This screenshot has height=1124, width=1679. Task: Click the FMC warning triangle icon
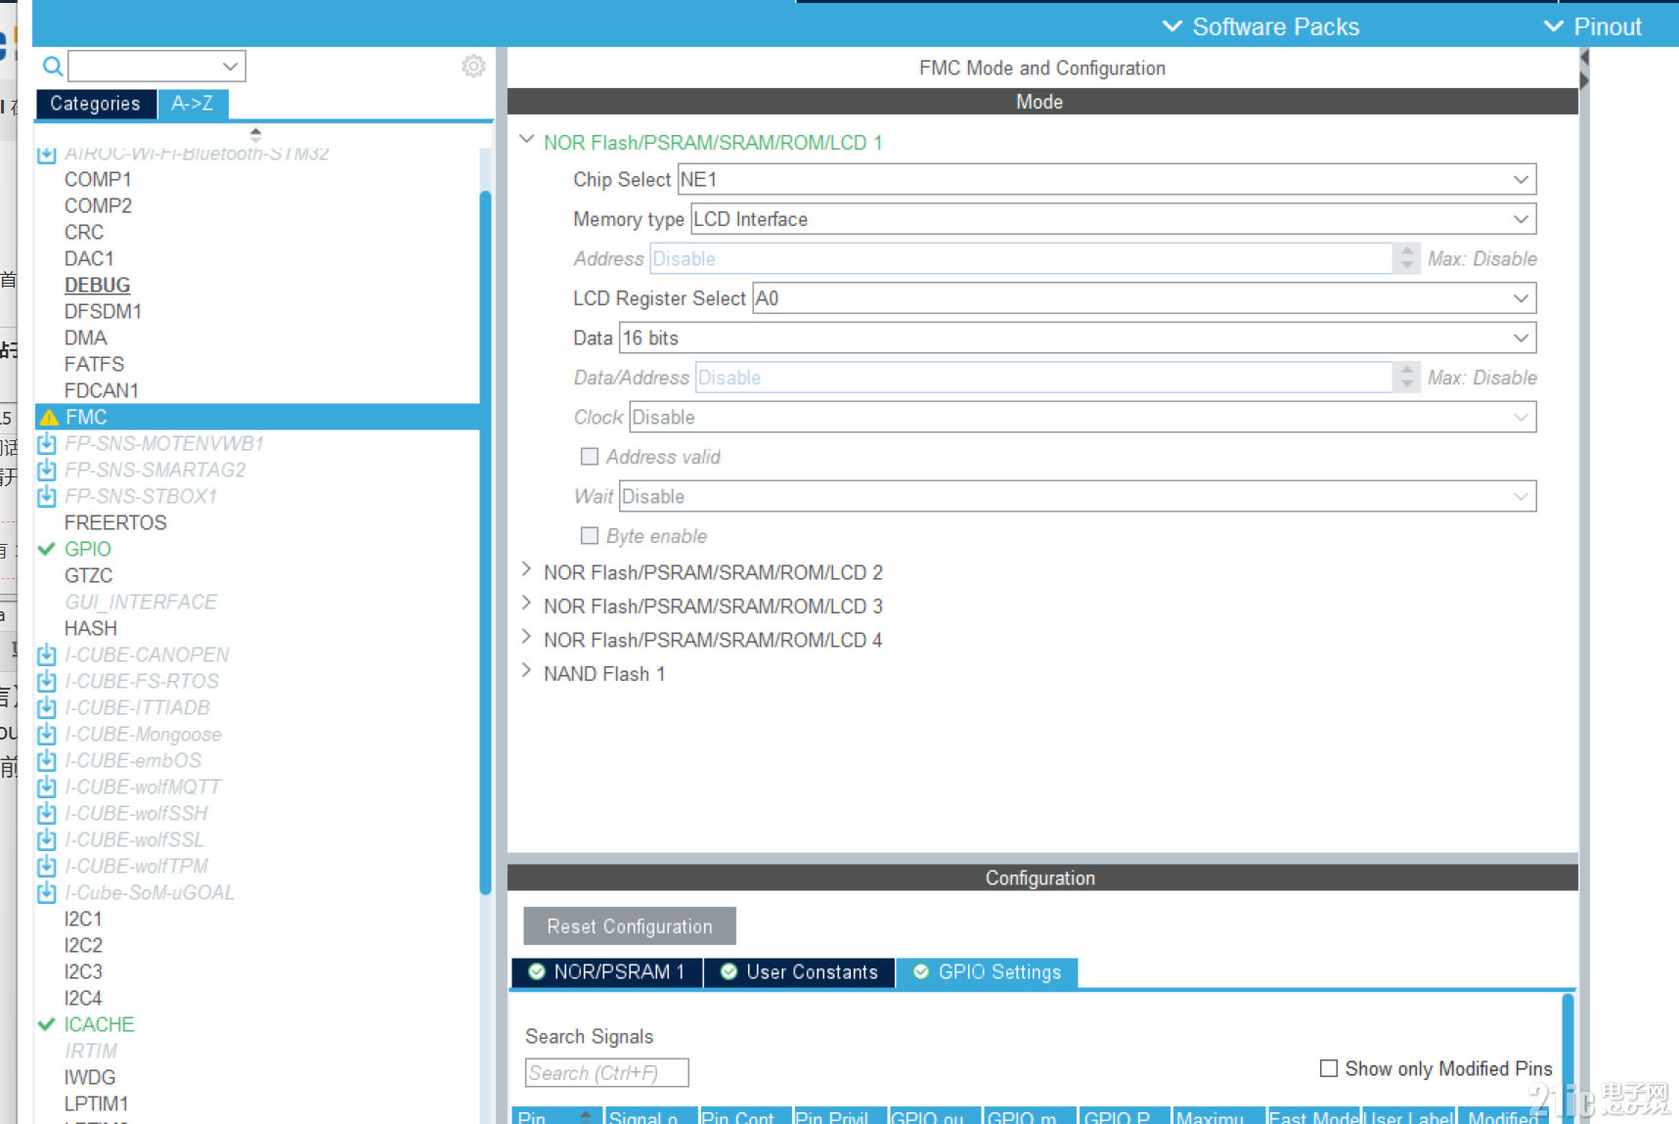coord(49,418)
